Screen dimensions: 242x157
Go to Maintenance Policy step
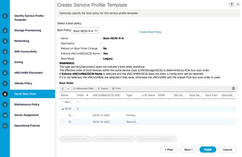point(27,105)
